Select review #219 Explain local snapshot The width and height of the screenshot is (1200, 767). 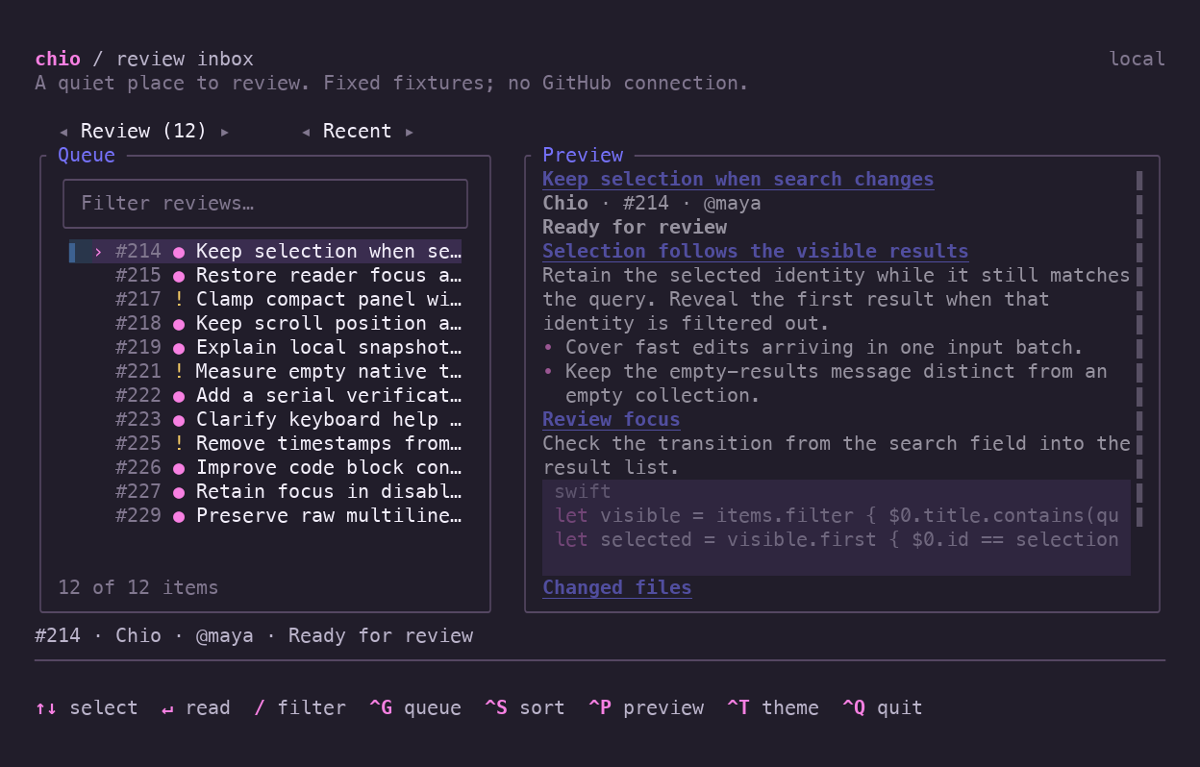coord(265,348)
